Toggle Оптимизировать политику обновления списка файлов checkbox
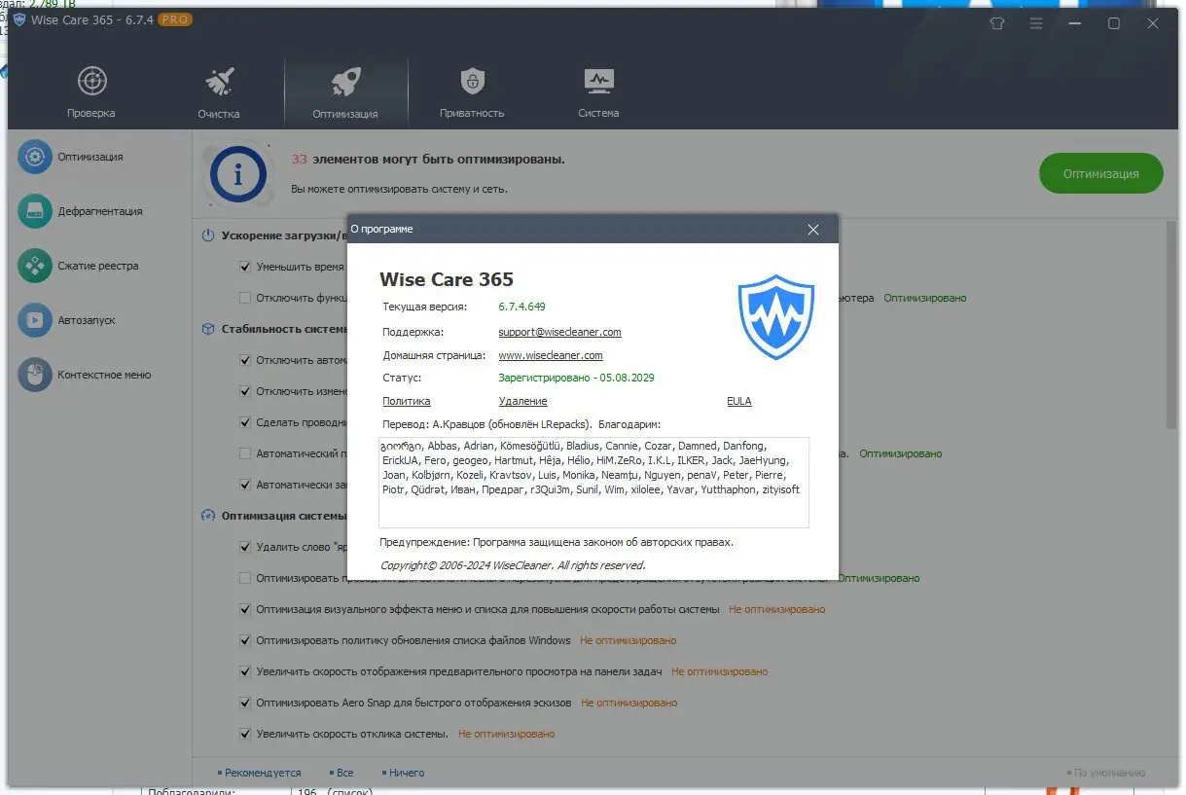 (245, 640)
